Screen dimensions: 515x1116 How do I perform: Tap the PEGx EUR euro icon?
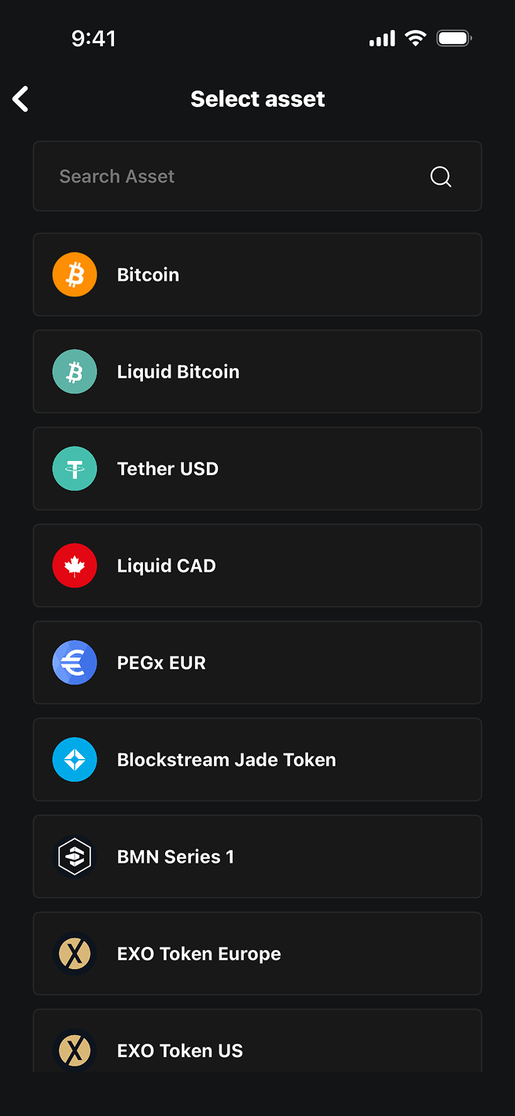(x=74, y=662)
